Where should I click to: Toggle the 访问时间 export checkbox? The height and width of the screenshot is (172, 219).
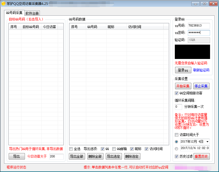pyautogui.click(x=146, y=149)
